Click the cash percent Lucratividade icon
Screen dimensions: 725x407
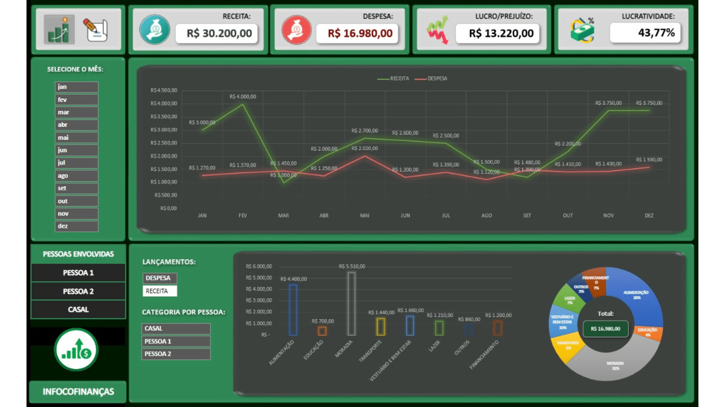582,30
